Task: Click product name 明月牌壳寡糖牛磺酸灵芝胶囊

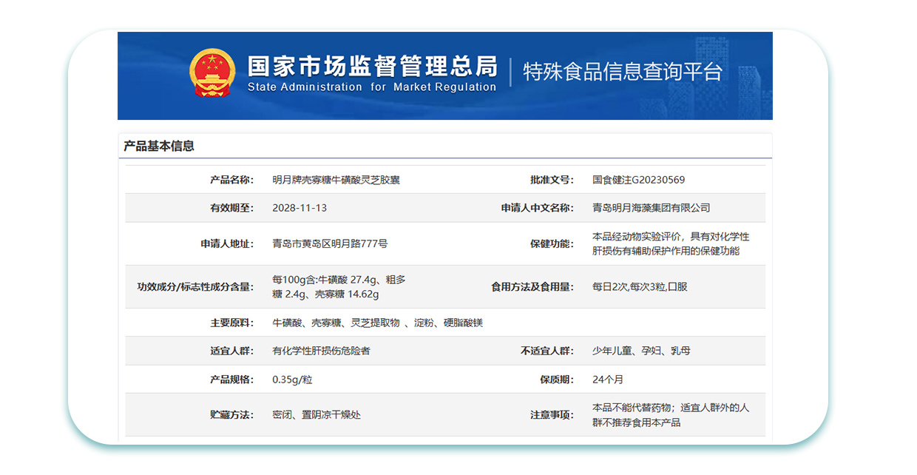Action: click(336, 180)
